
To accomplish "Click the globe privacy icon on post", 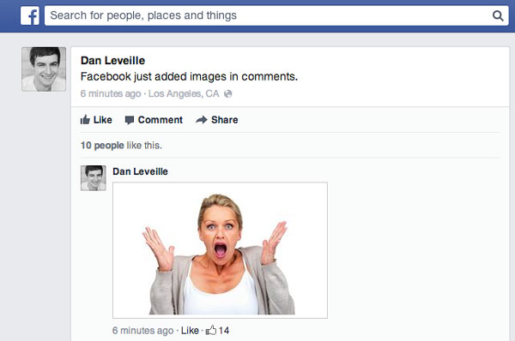I will pyautogui.click(x=228, y=94).
